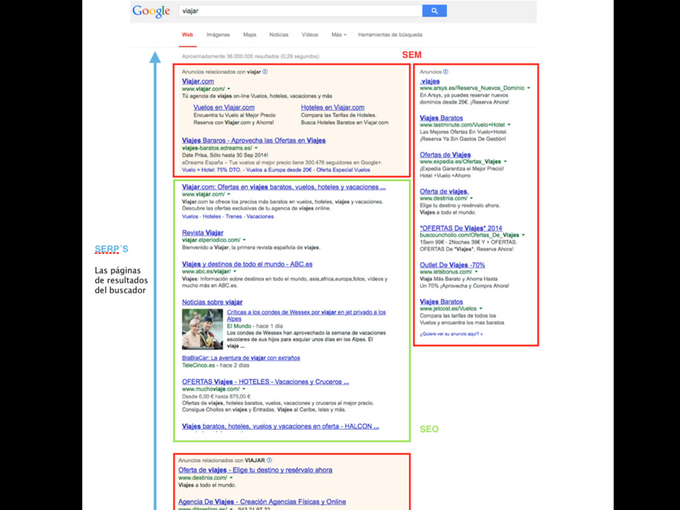Screen dimensions: 680x510
Task: Click the 'Hoteles' sitelink under organic Viajar.com
Action: coord(212,216)
